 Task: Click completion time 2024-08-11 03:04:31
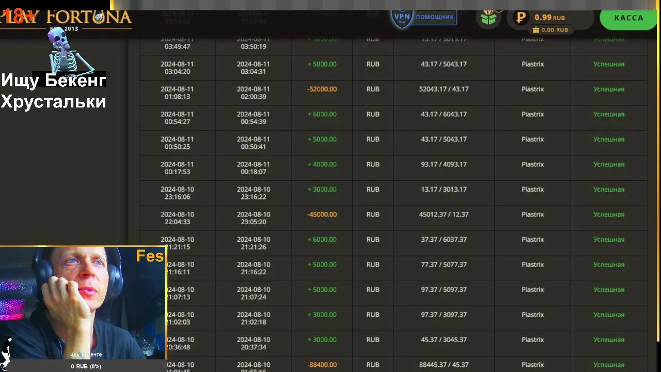coord(254,68)
